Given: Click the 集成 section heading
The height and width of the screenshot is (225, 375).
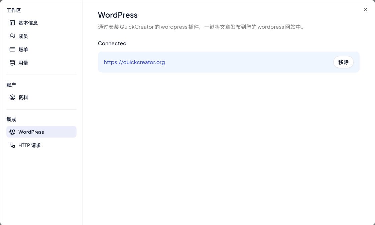Looking at the screenshot, I should 11,119.
